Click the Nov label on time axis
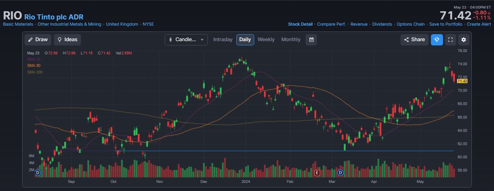The height and width of the screenshot is (191, 494). pos(159,181)
